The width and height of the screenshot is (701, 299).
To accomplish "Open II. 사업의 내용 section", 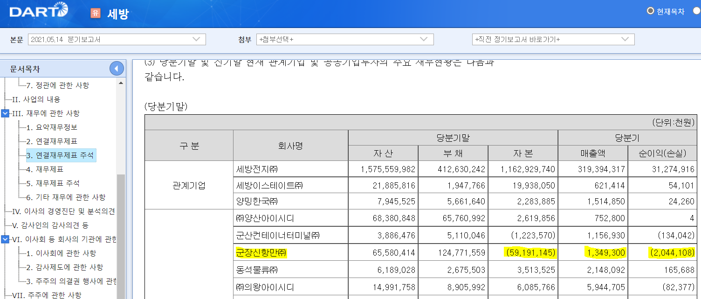I will [36, 99].
